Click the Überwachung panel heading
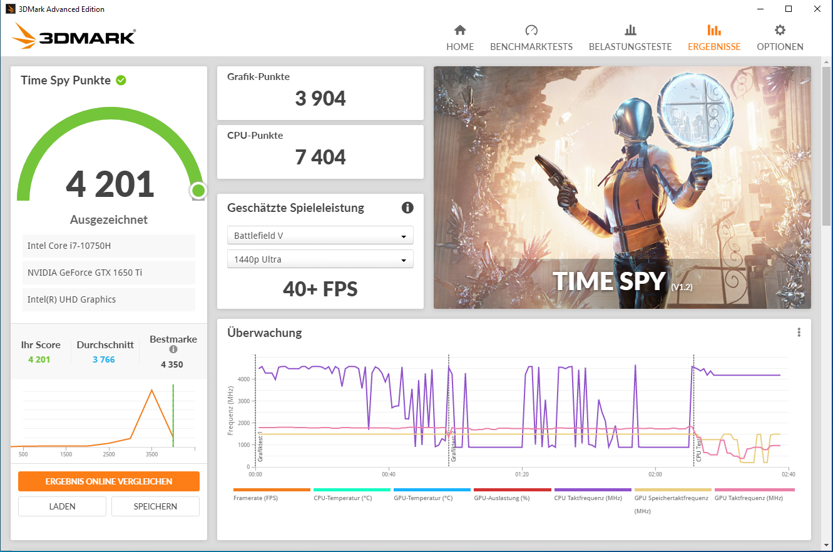This screenshot has height=552, width=833. (x=265, y=333)
